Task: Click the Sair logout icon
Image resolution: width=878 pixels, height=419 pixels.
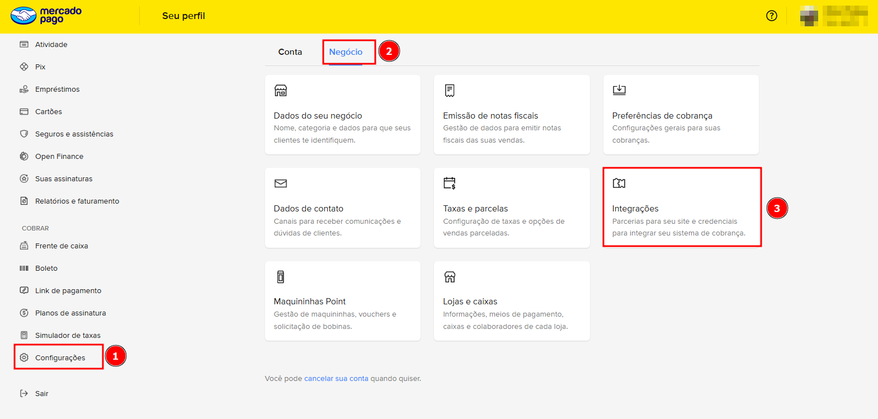Action: 24,393
